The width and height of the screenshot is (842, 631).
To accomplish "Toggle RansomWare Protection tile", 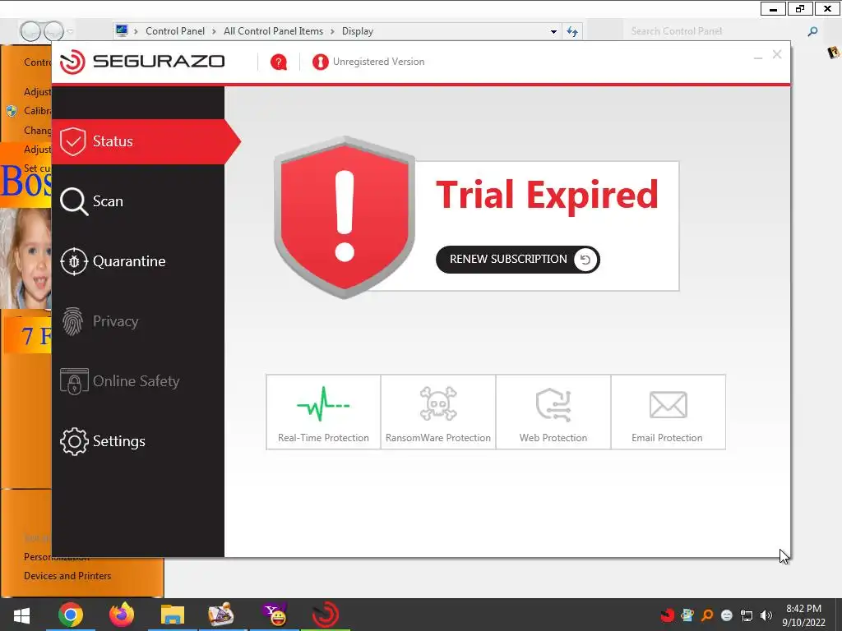I will point(438,412).
